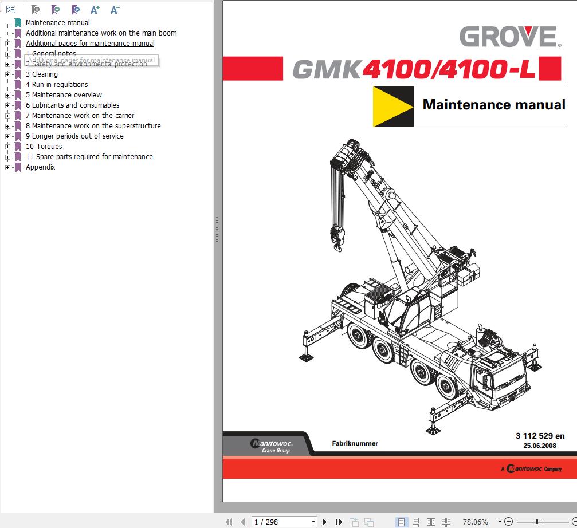
Task: Open the page number dropdown
Action: (x=313, y=522)
